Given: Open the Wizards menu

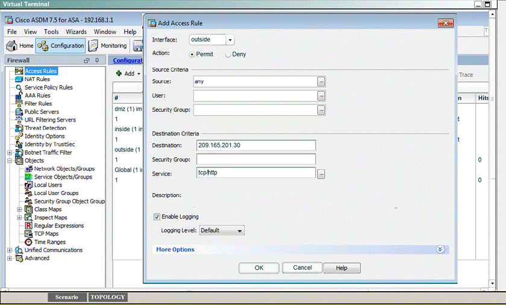Looking at the screenshot, I should 76,32.
